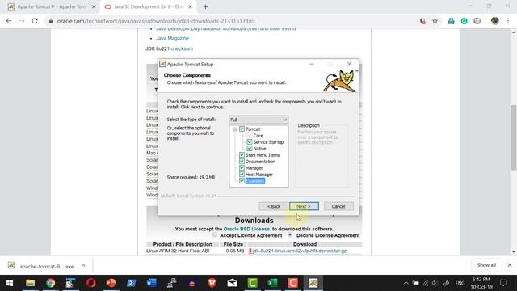Screen dimensions: 517x291
Task: Toggle the Native component checkbox
Action: point(250,149)
